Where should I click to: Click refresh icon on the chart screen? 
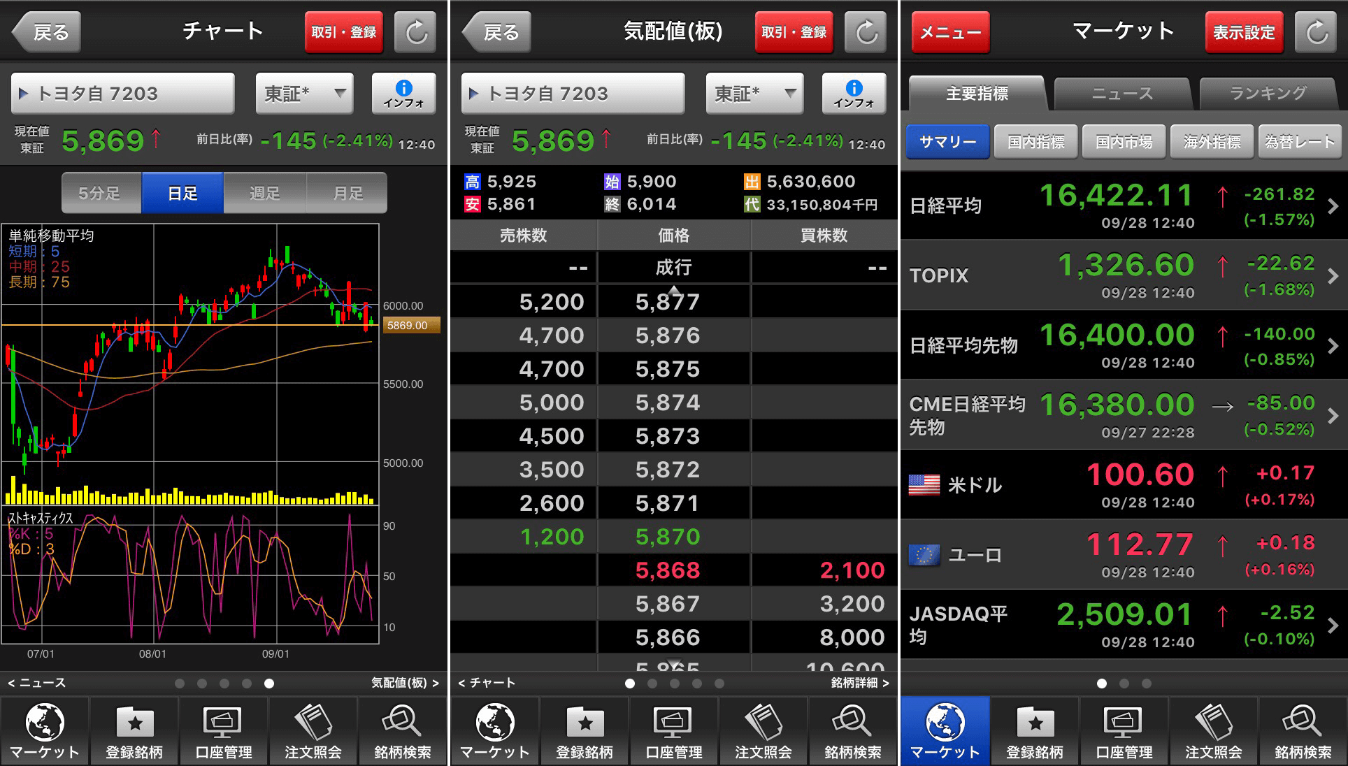(416, 32)
